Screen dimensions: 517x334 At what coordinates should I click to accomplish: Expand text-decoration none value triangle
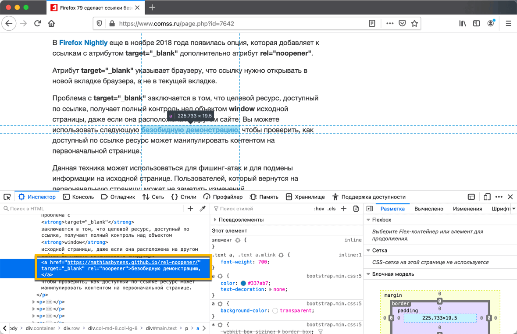[271, 289]
